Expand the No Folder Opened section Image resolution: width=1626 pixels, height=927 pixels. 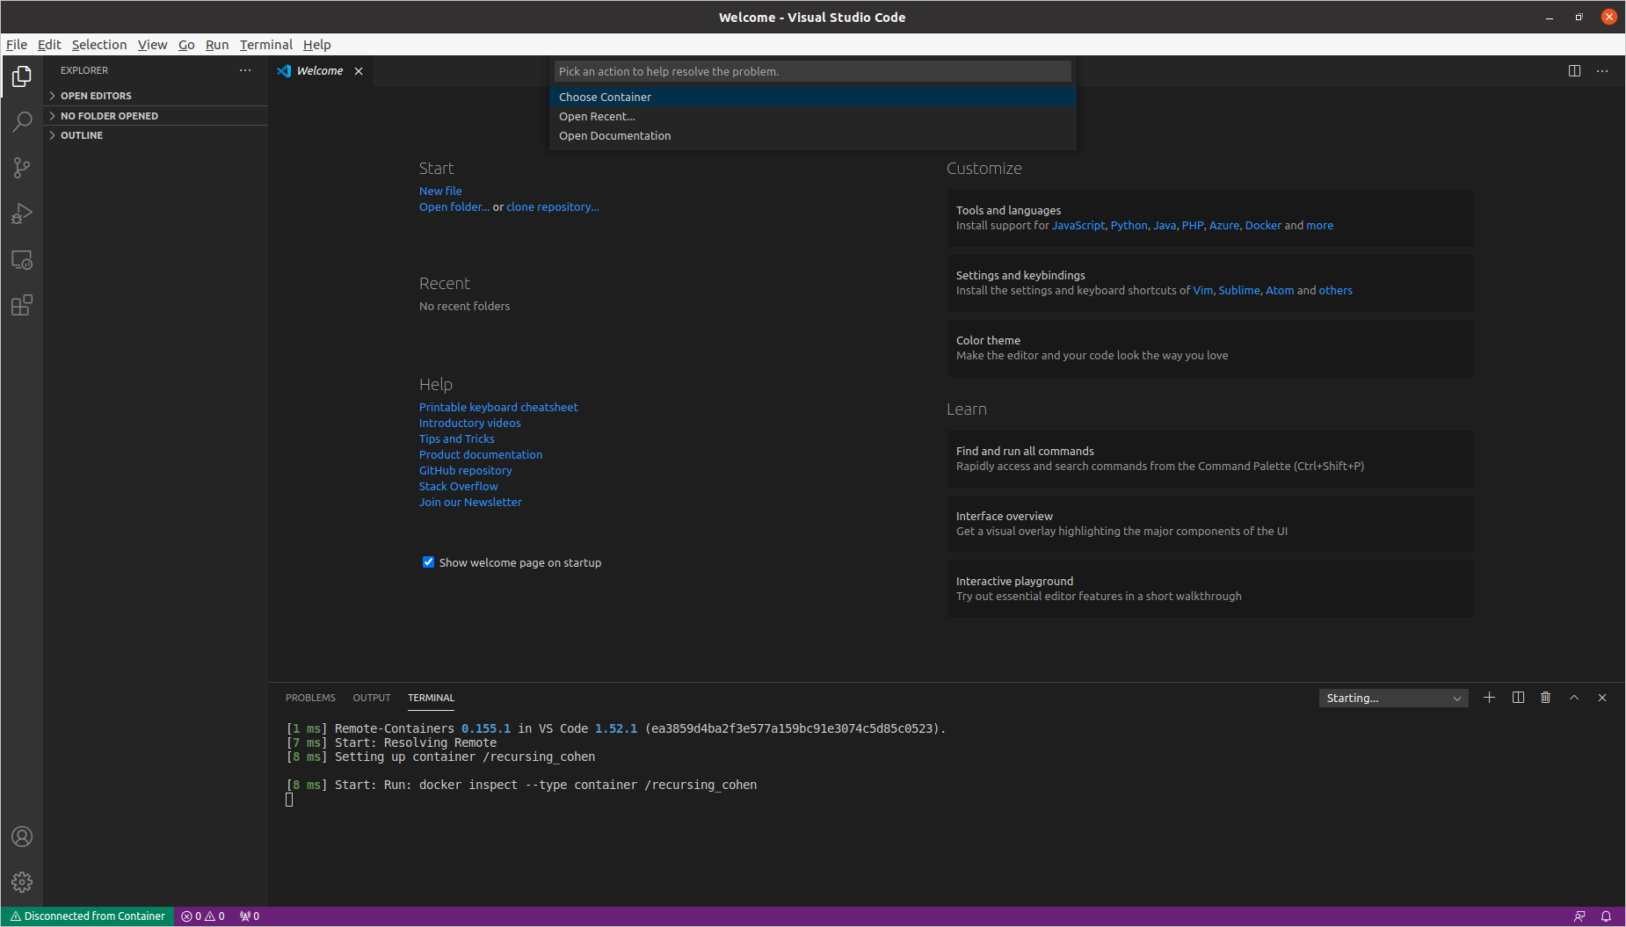click(156, 116)
